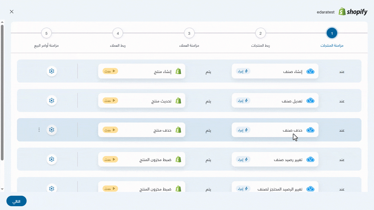Click Shopify bag icon in تغيير رصيد صنف row

[178, 160]
